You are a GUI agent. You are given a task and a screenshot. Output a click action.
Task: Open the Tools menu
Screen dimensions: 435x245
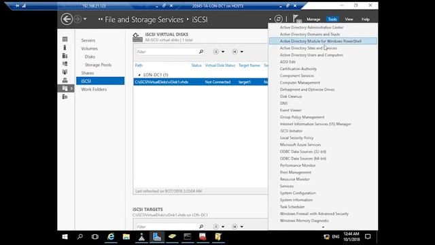pyautogui.click(x=332, y=19)
